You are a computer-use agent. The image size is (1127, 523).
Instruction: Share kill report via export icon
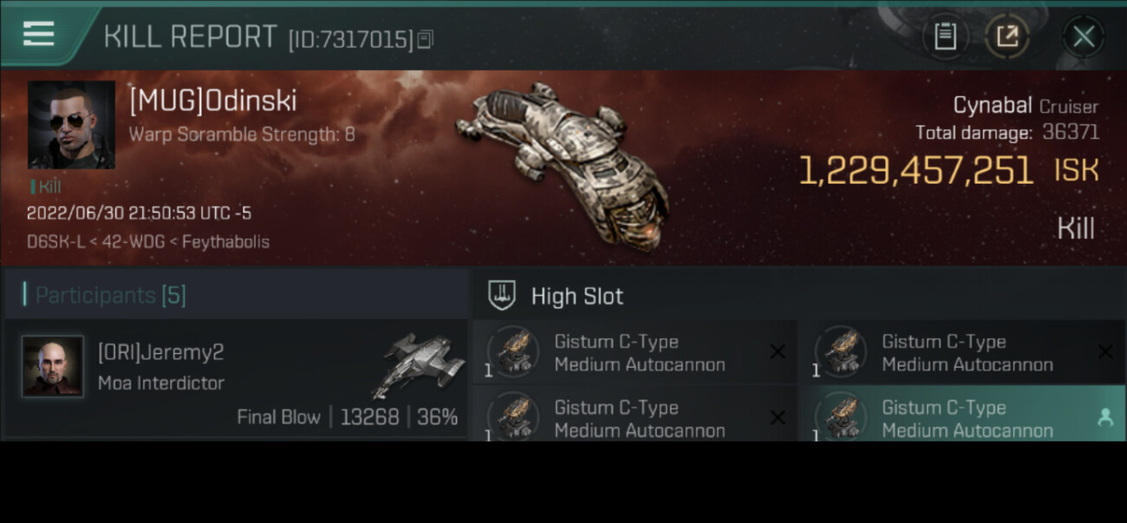[x=1006, y=36]
